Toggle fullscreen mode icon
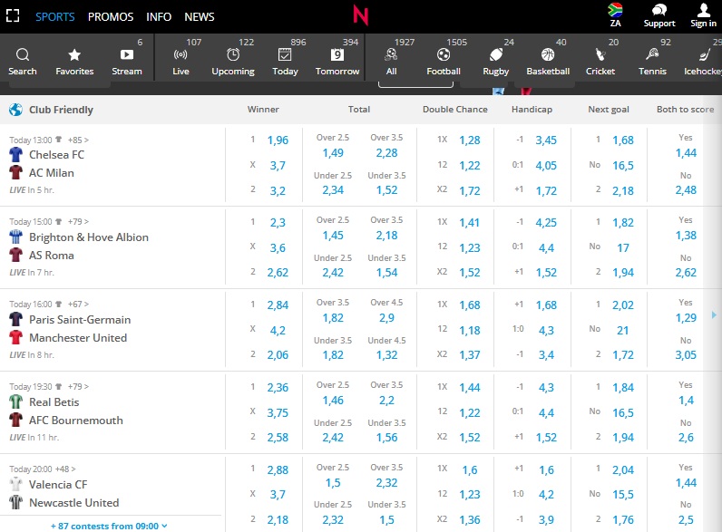722x532 pixels. (x=13, y=16)
